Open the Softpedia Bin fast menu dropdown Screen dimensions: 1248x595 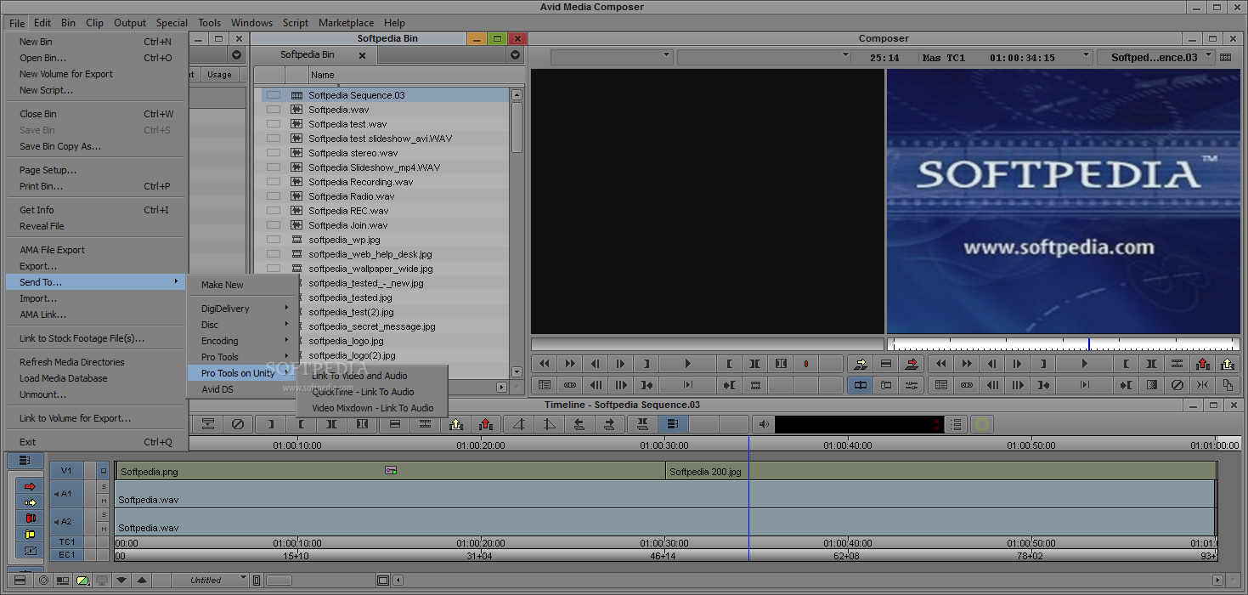[x=515, y=54]
